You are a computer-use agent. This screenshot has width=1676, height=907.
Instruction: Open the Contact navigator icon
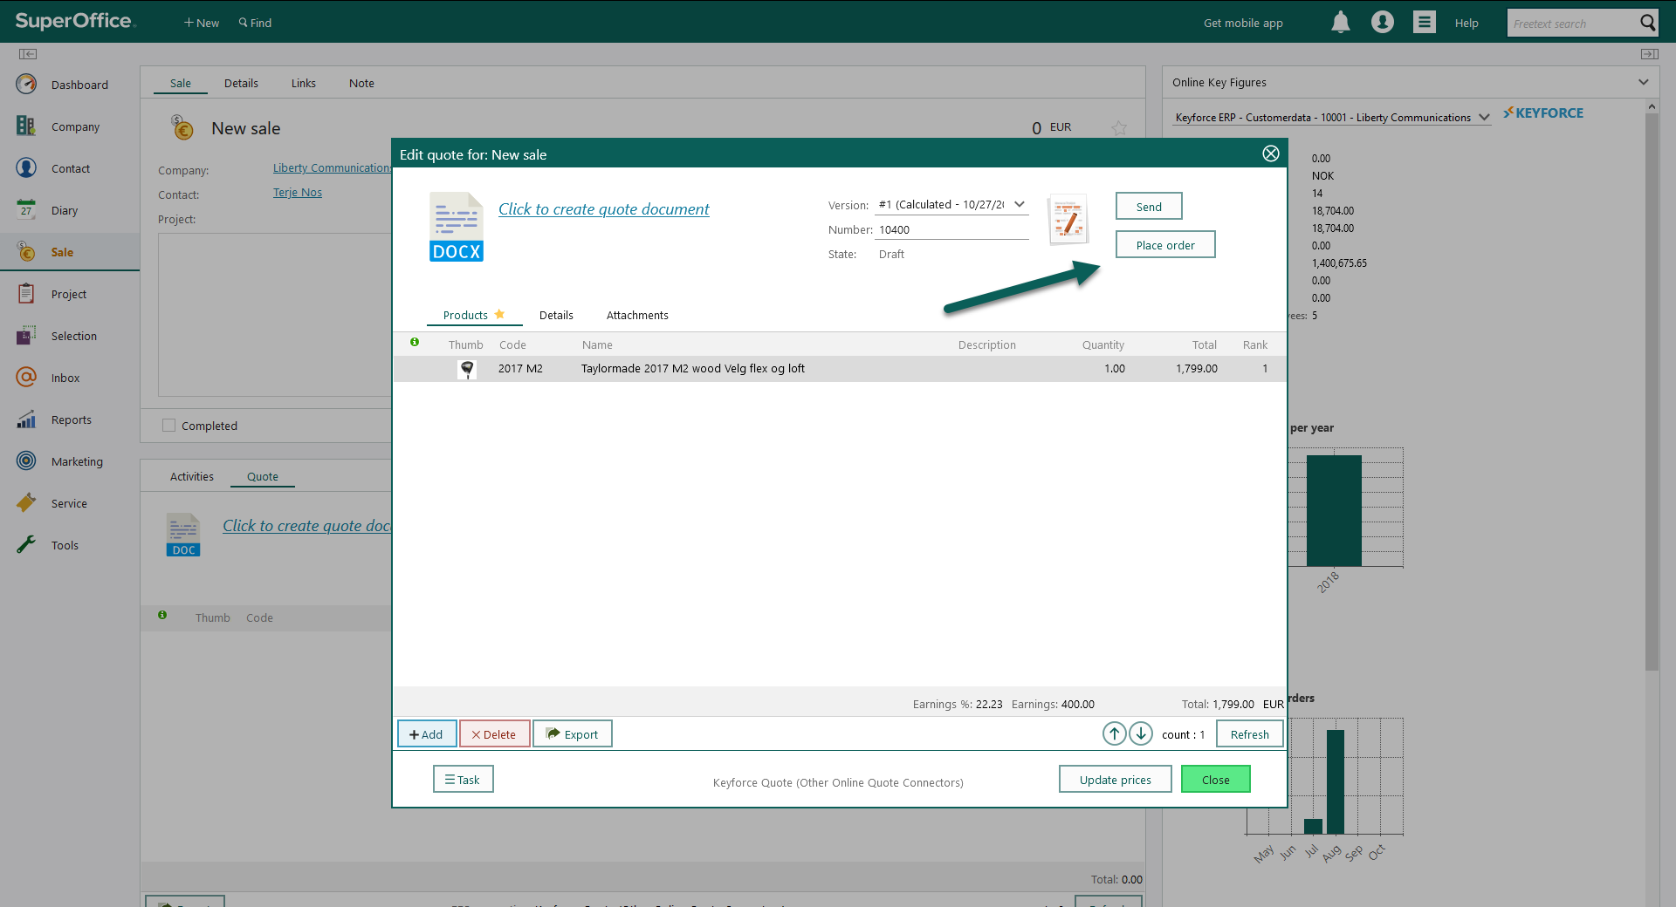(x=26, y=167)
